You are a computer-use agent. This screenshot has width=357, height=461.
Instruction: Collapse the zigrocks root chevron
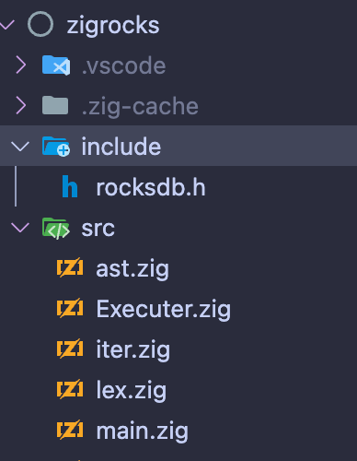[x=6, y=25]
